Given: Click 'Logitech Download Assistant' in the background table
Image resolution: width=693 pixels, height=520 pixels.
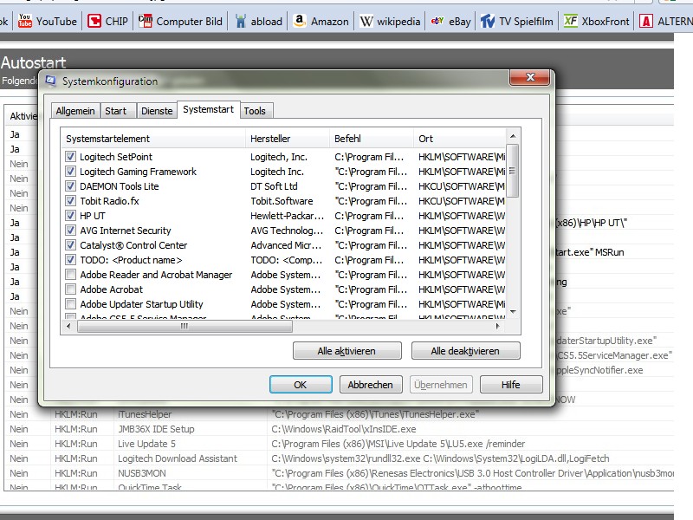Looking at the screenshot, I should pyautogui.click(x=178, y=458).
